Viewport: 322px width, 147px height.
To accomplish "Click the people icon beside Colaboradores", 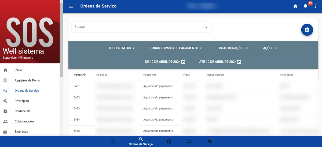I will click(x=5, y=121).
